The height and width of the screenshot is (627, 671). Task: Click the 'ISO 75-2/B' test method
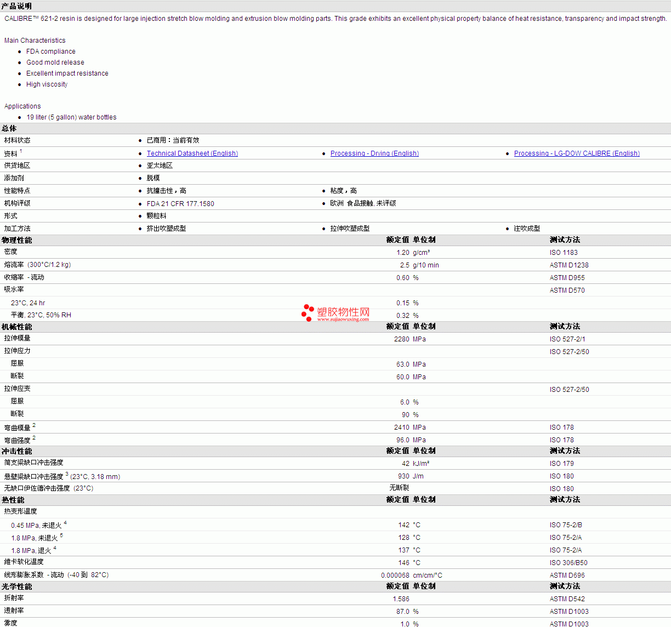coord(566,525)
